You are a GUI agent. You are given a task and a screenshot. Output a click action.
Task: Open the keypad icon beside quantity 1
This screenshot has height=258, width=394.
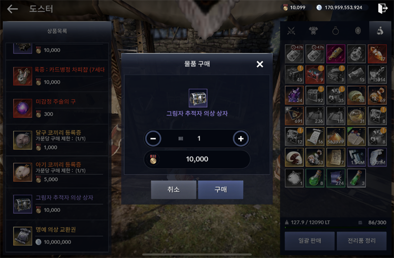point(181,139)
